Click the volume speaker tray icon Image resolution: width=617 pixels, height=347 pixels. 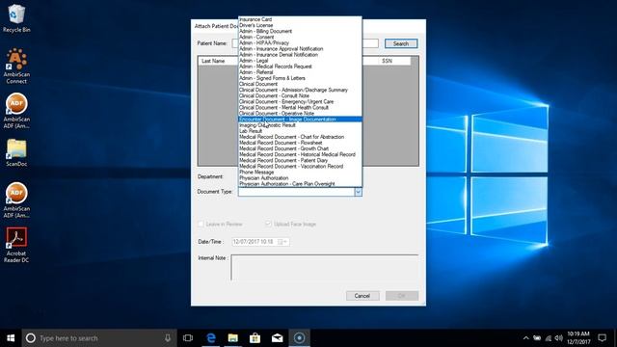pyautogui.click(x=558, y=338)
